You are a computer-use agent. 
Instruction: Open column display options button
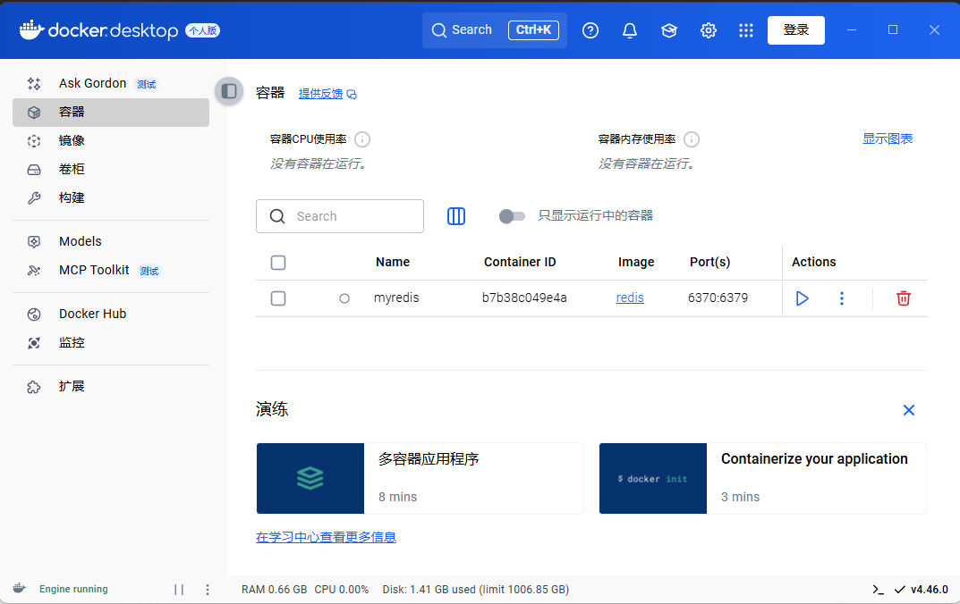point(456,216)
